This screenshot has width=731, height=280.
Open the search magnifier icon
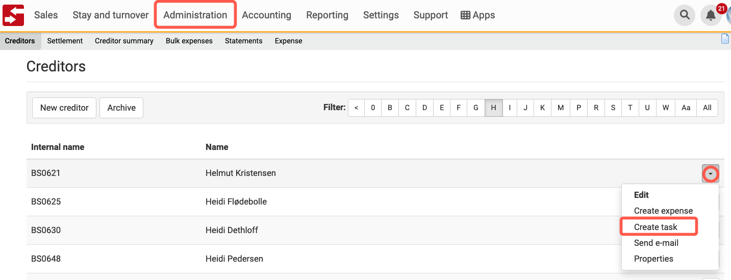tap(685, 15)
